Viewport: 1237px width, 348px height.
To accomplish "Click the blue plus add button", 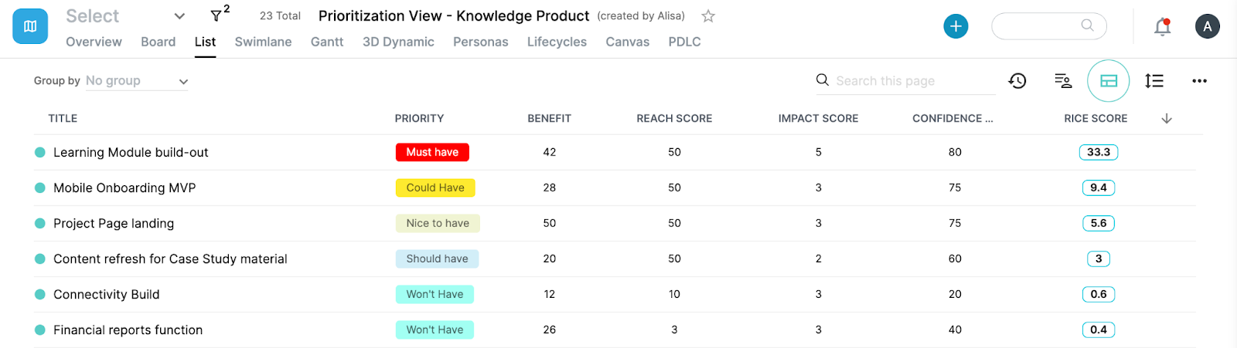I will click(x=956, y=26).
